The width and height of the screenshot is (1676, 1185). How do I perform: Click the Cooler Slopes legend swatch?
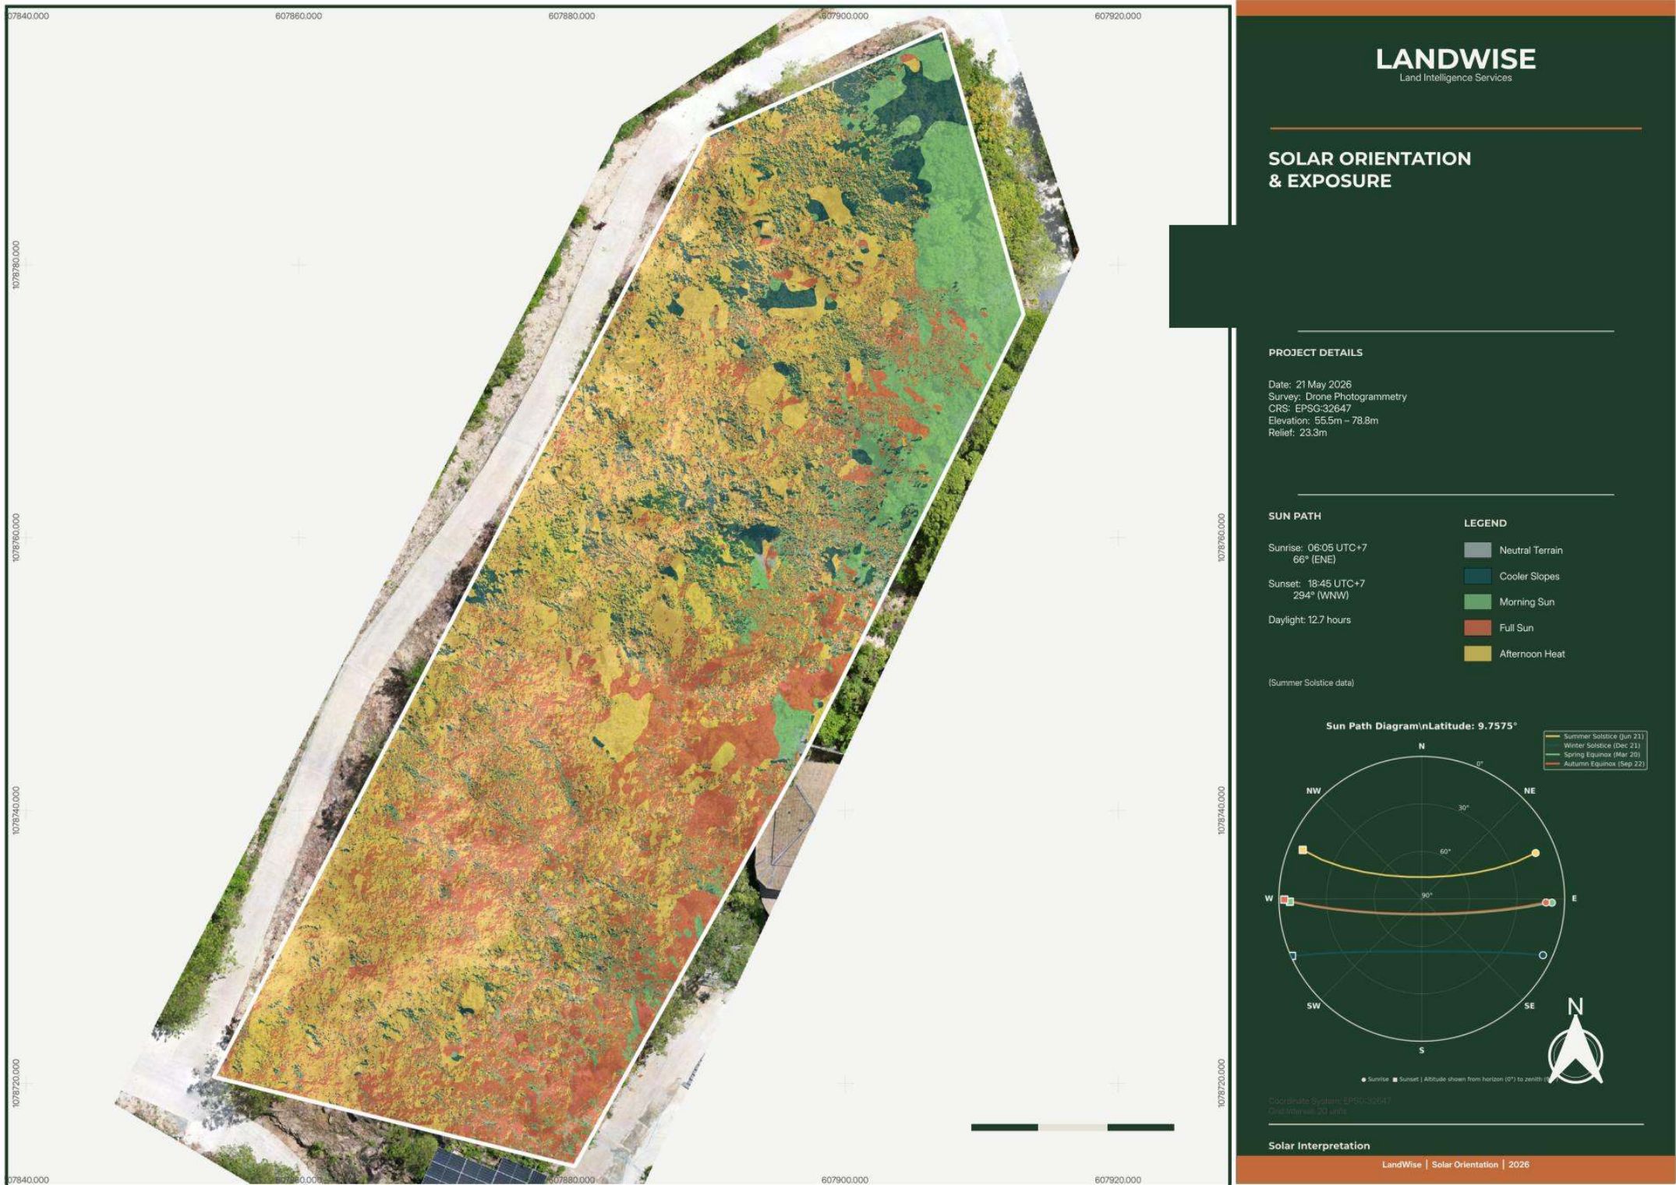point(1477,577)
